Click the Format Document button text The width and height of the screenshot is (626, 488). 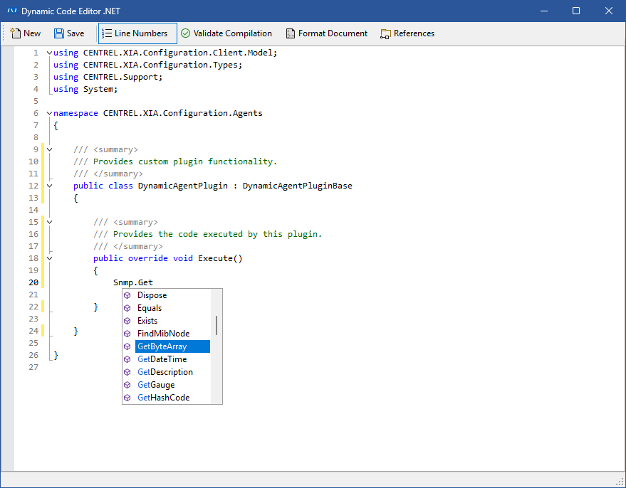pos(333,33)
